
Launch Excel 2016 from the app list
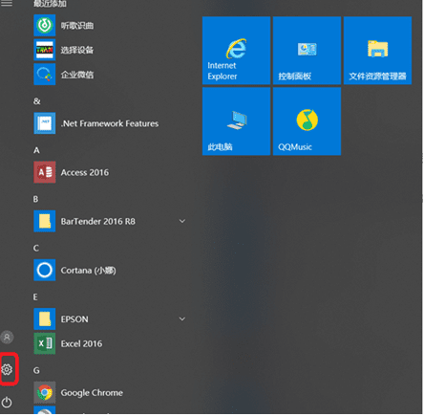tap(110, 343)
